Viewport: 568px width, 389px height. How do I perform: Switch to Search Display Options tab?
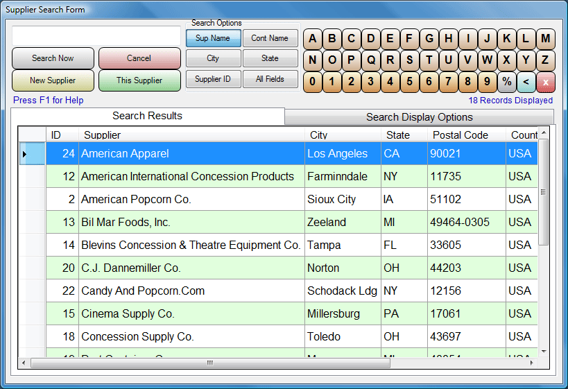pos(419,117)
